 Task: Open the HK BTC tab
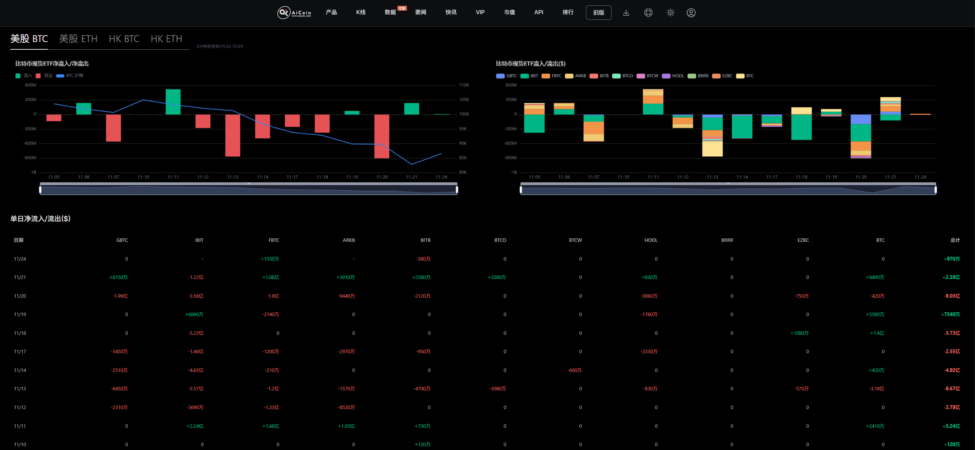pyautogui.click(x=124, y=39)
